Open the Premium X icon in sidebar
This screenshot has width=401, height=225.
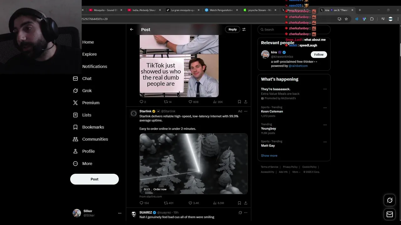point(76,102)
